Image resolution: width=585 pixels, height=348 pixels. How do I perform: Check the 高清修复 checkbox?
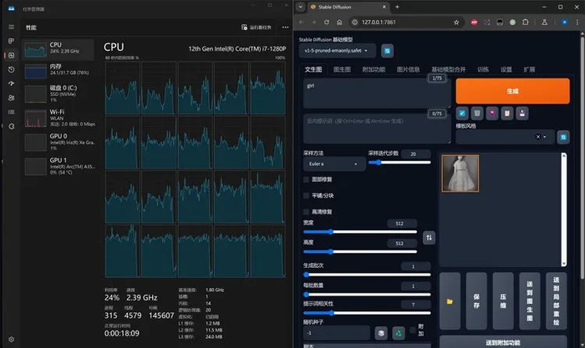pos(306,212)
